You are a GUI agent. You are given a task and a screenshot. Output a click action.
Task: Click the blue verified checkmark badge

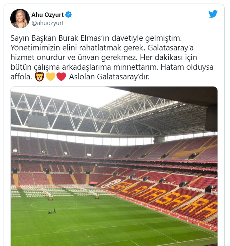(69, 14)
